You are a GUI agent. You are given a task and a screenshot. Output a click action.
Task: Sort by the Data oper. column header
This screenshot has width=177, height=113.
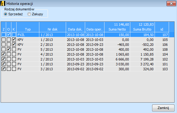pyautogui.click(x=95, y=27)
